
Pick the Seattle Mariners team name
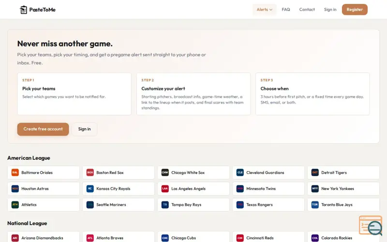[x=111, y=205]
